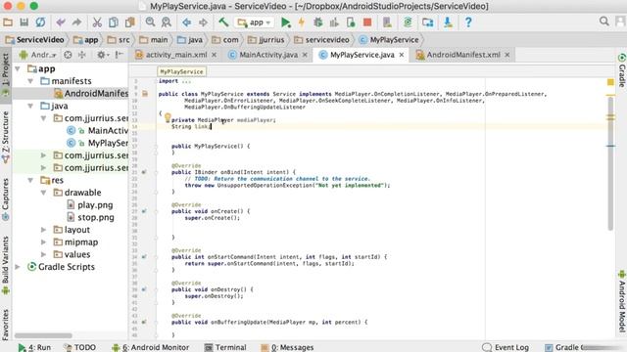The height and width of the screenshot is (352, 627).
Task: Click the Save All toolbar icon
Action: point(24,22)
